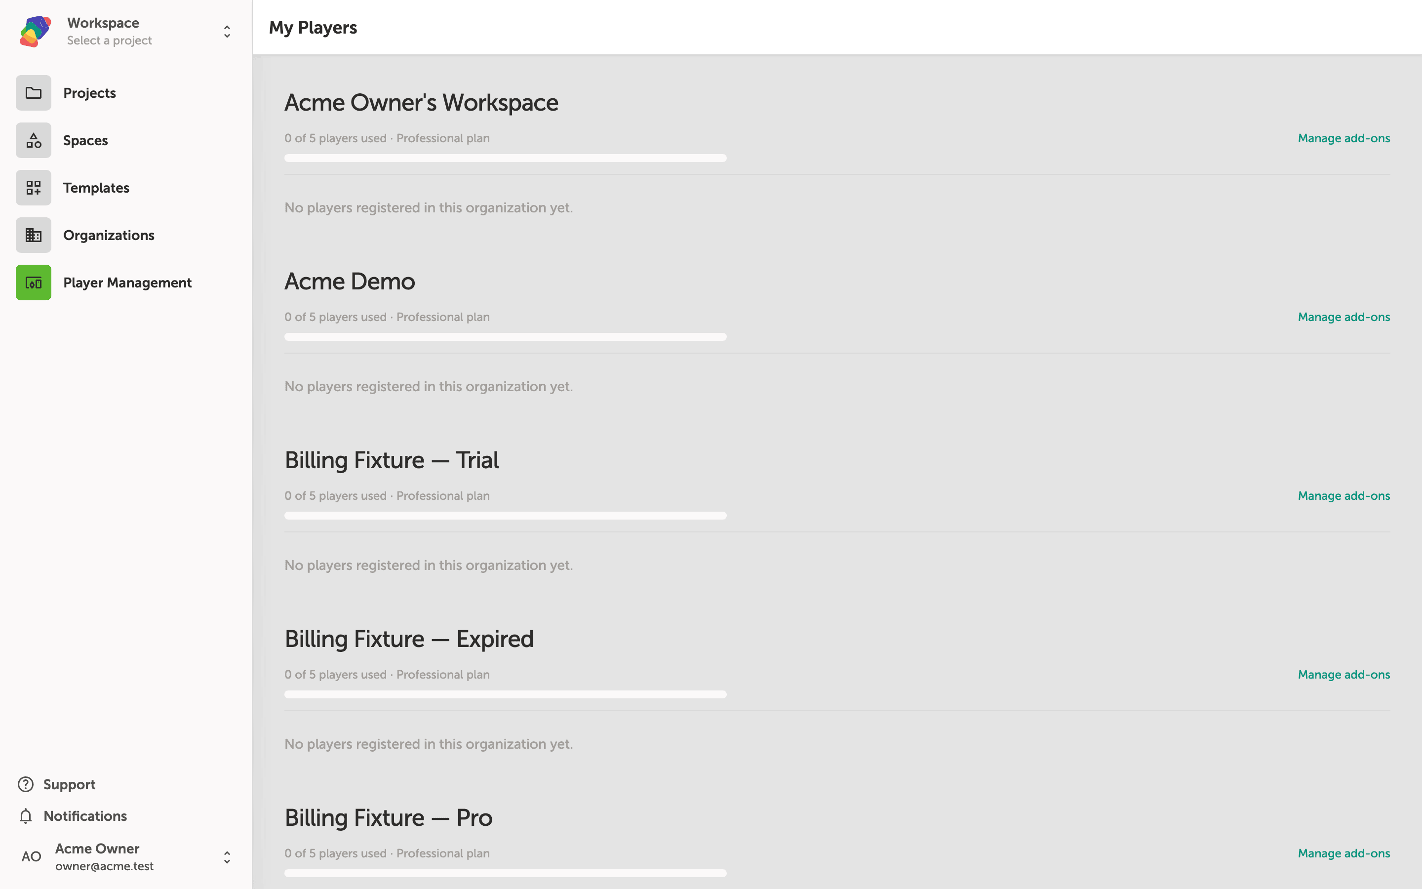Image resolution: width=1422 pixels, height=889 pixels.
Task: Click the Acme Owner's Workspace heading
Action: pyautogui.click(x=421, y=103)
